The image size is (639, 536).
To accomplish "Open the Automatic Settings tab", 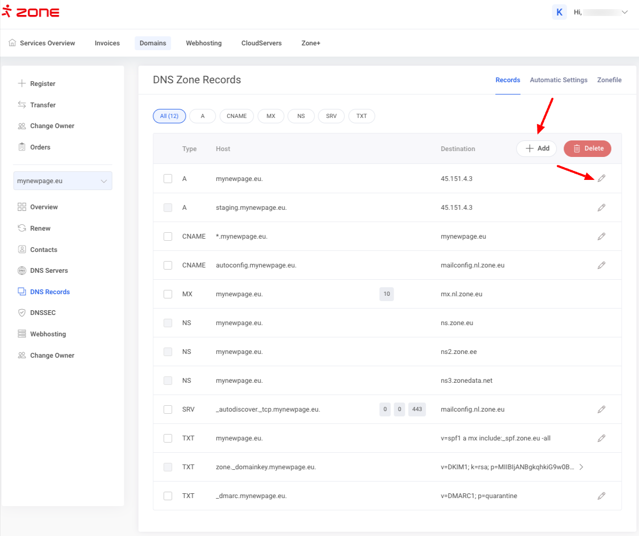I will click(558, 80).
